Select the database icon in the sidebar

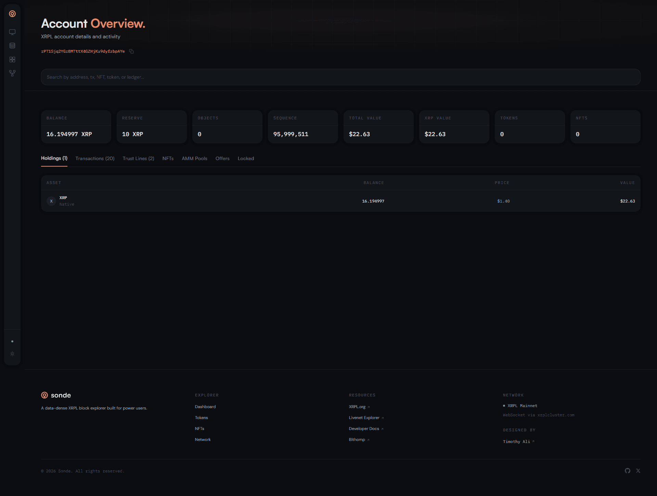pyautogui.click(x=12, y=45)
